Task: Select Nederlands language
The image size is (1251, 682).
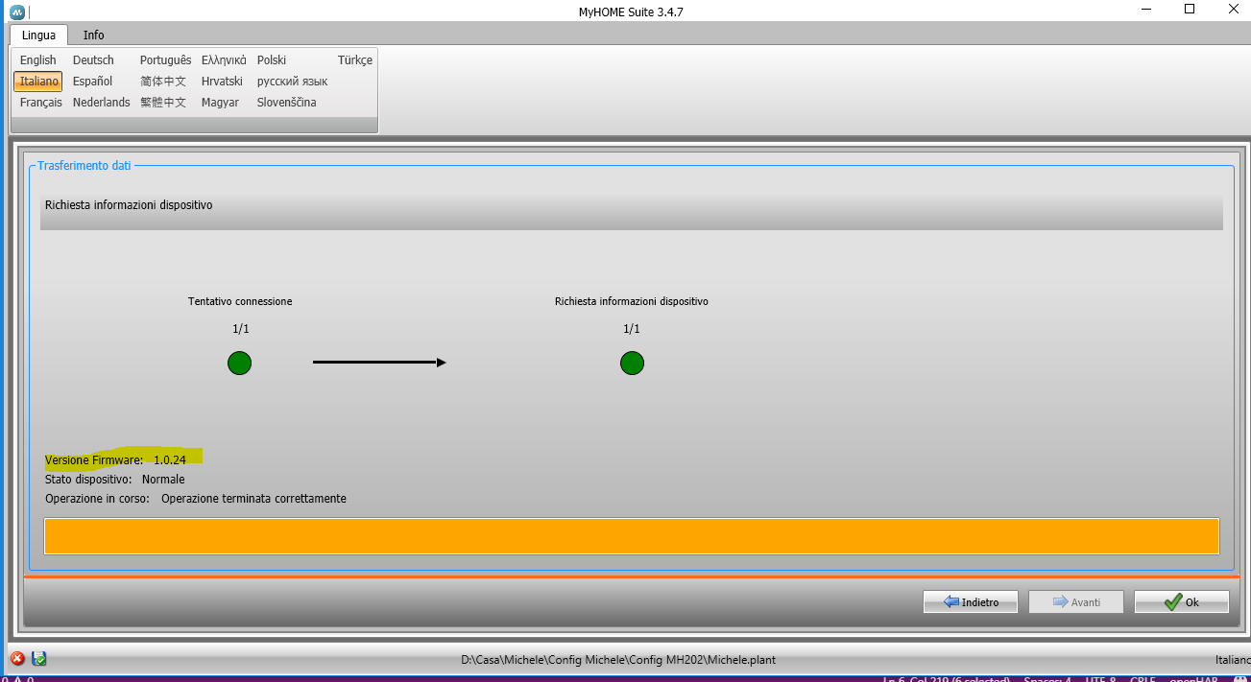Action: click(x=102, y=102)
